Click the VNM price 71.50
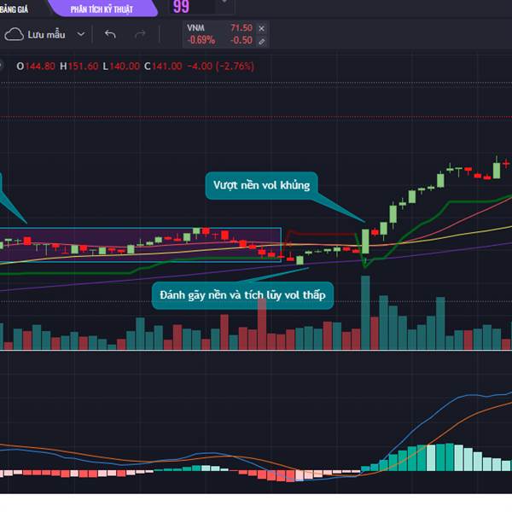 [x=241, y=28]
